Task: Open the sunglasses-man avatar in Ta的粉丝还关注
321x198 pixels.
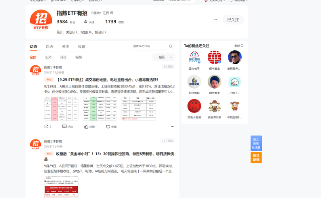Action: [235, 57]
